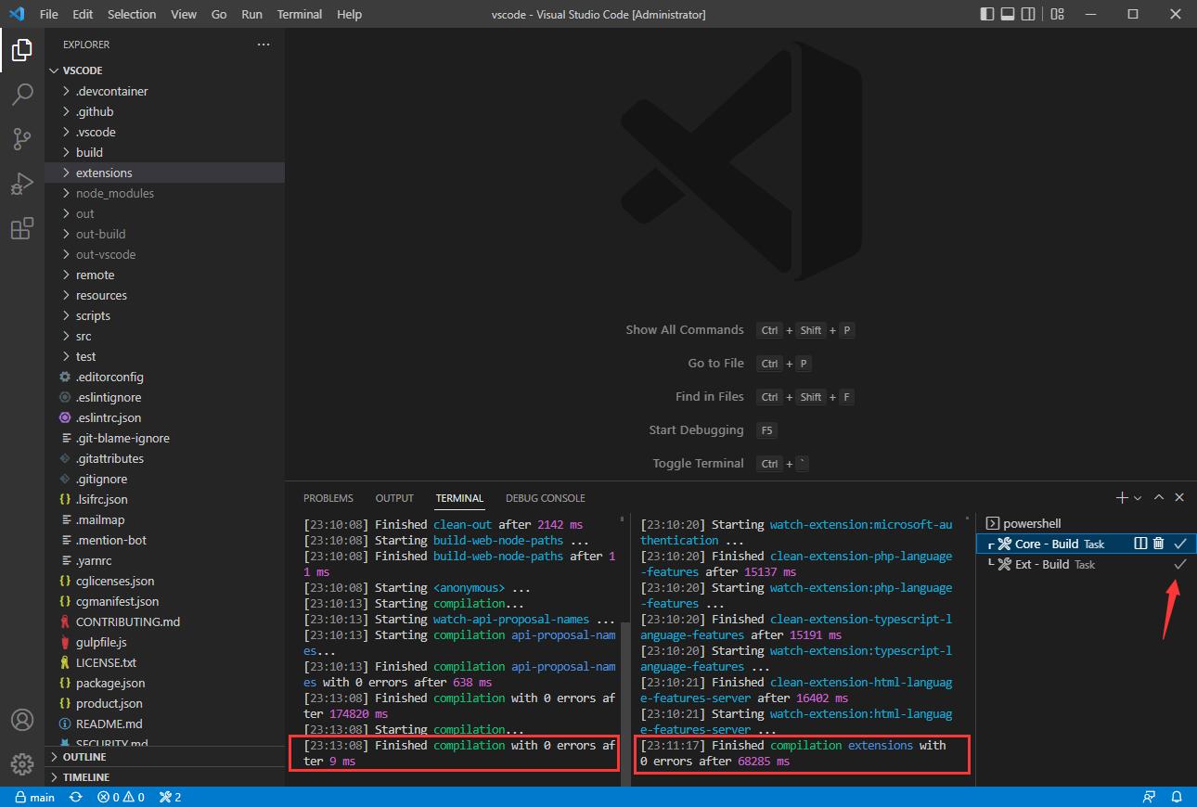
Task: Toggle secondary side bar layout icon
Action: point(1028,14)
